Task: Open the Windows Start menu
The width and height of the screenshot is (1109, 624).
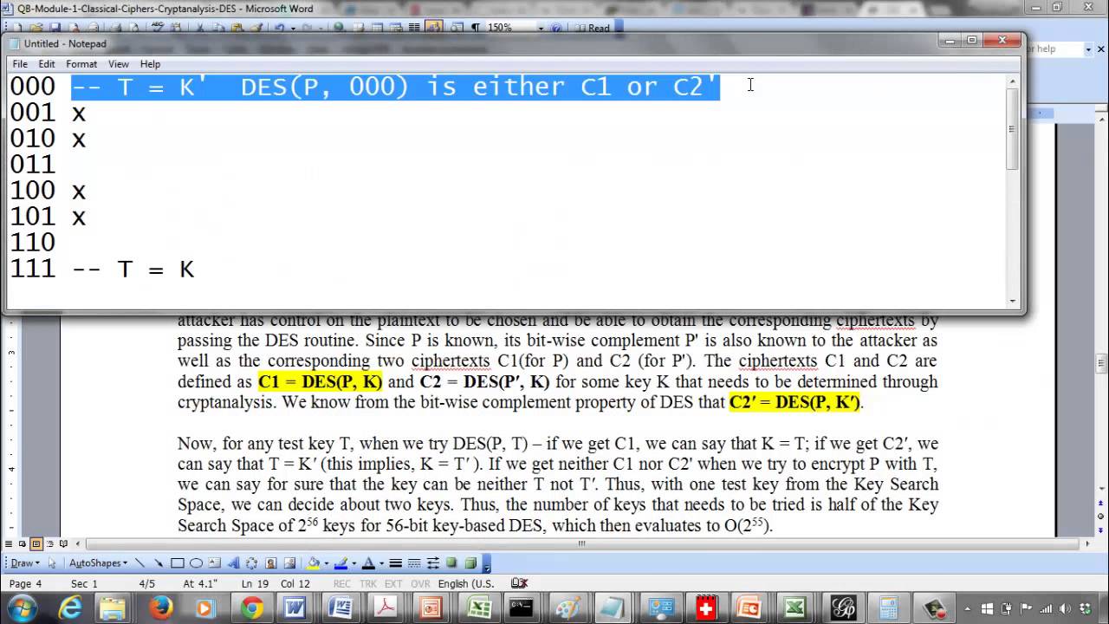Action: 23,608
